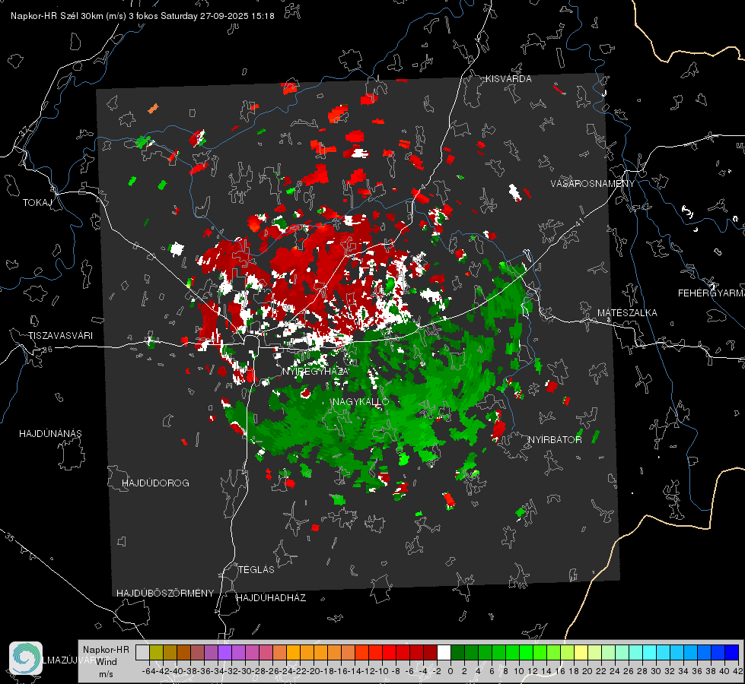Click the light gray swatch at legend start

click(x=142, y=652)
